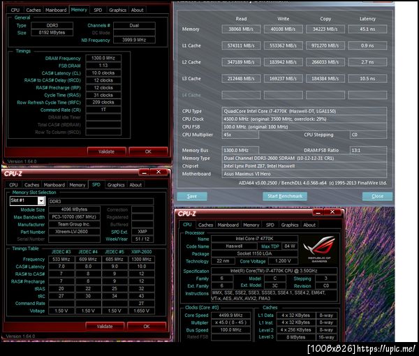Click the Command Rate 1T value
The image size is (419, 356).
pos(103,110)
